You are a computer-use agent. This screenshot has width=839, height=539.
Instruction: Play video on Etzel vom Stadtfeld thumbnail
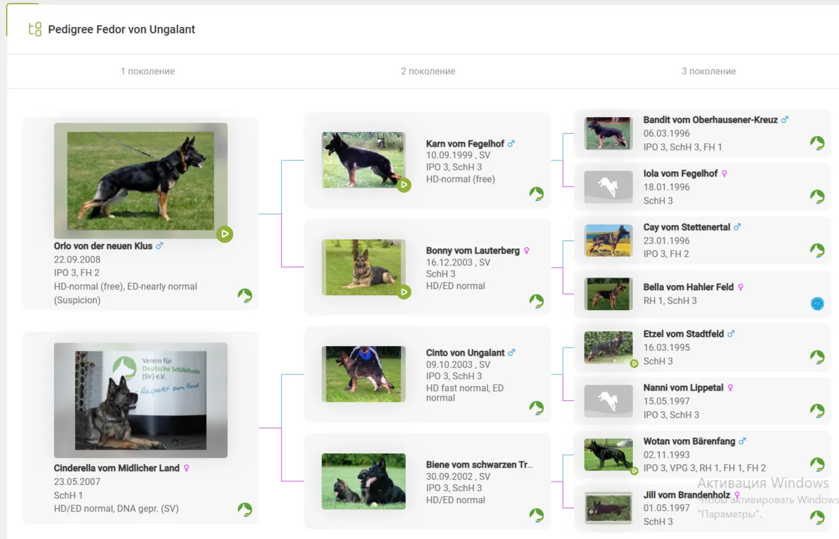click(x=634, y=364)
